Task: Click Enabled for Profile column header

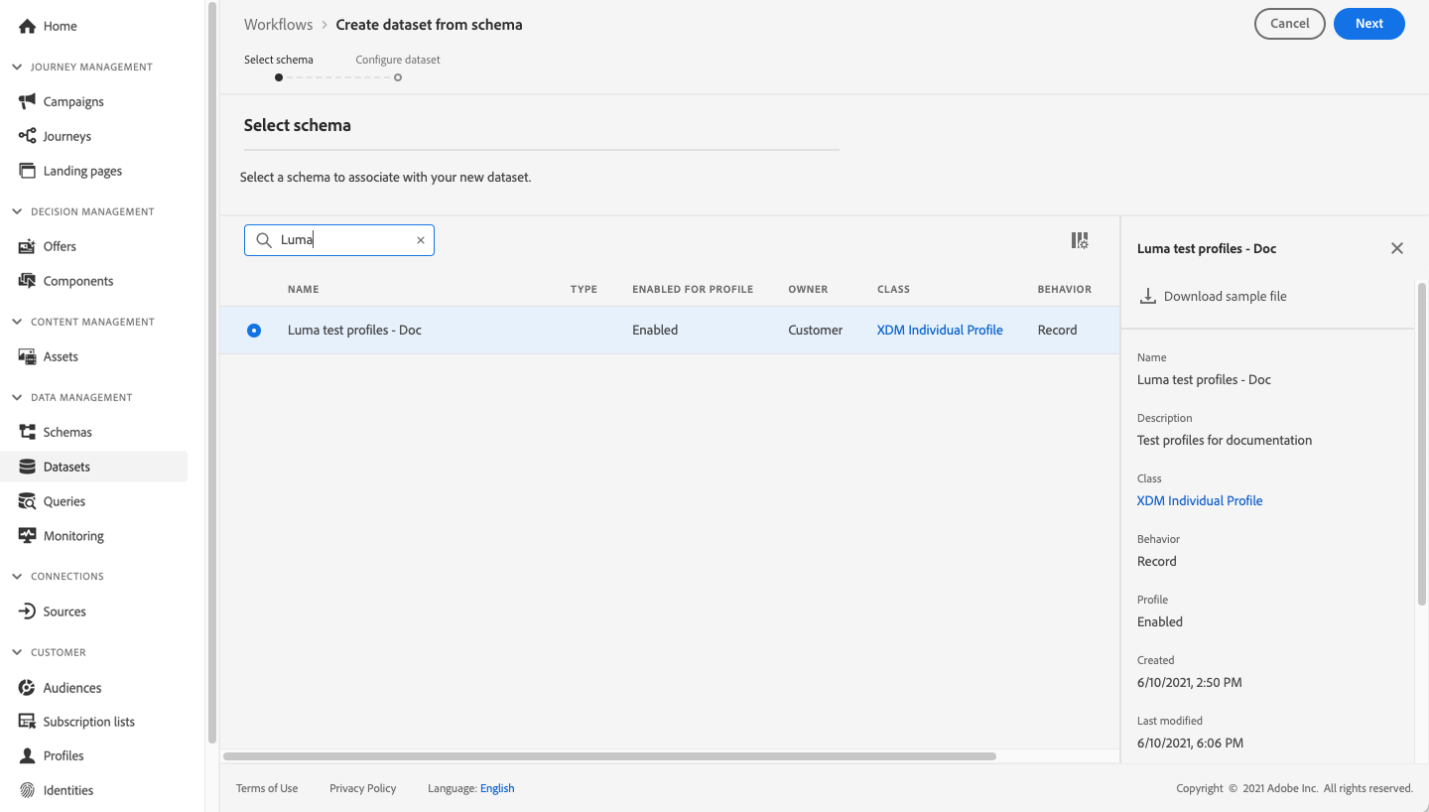Action: tap(693, 289)
